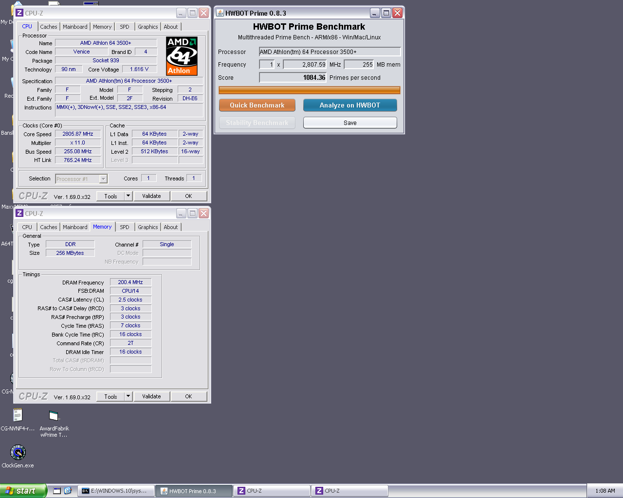Click Core Speed value 2805.87 MHz
The width and height of the screenshot is (623, 498).
[x=78, y=134]
